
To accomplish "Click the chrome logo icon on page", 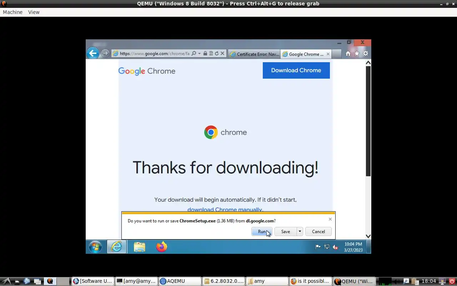I will [211, 132].
